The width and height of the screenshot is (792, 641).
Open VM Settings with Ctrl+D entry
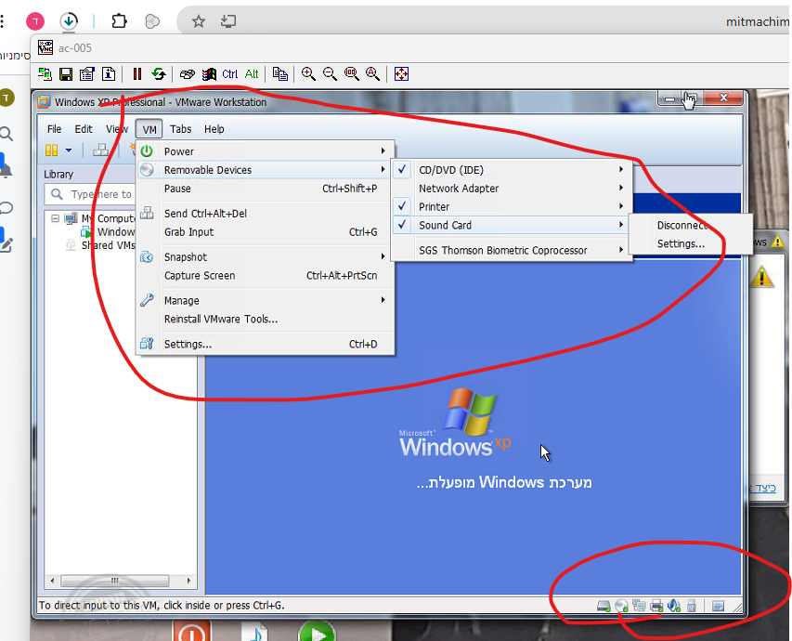click(266, 344)
